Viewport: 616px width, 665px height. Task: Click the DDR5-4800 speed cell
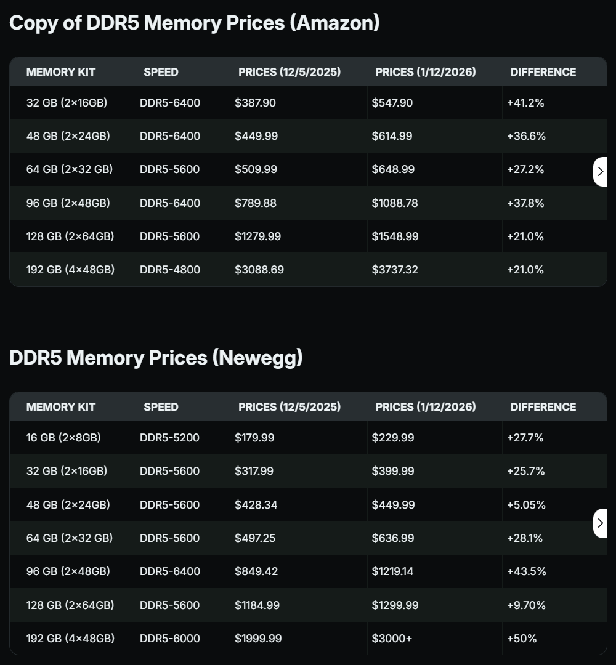pos(170,270)
